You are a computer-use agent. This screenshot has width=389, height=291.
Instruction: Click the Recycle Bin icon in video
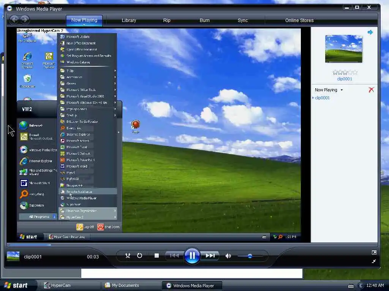[27, 81]
